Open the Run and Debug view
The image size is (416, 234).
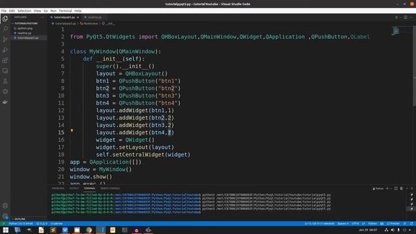[5, 50]
